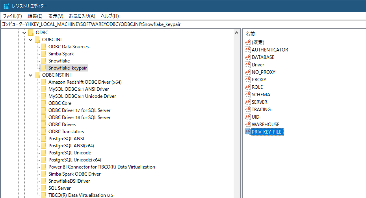Select TIBCO(R) Data Virtualization 8.5 key
The width and height of the screenshot is (366, 198).
[x=81, y=195]
